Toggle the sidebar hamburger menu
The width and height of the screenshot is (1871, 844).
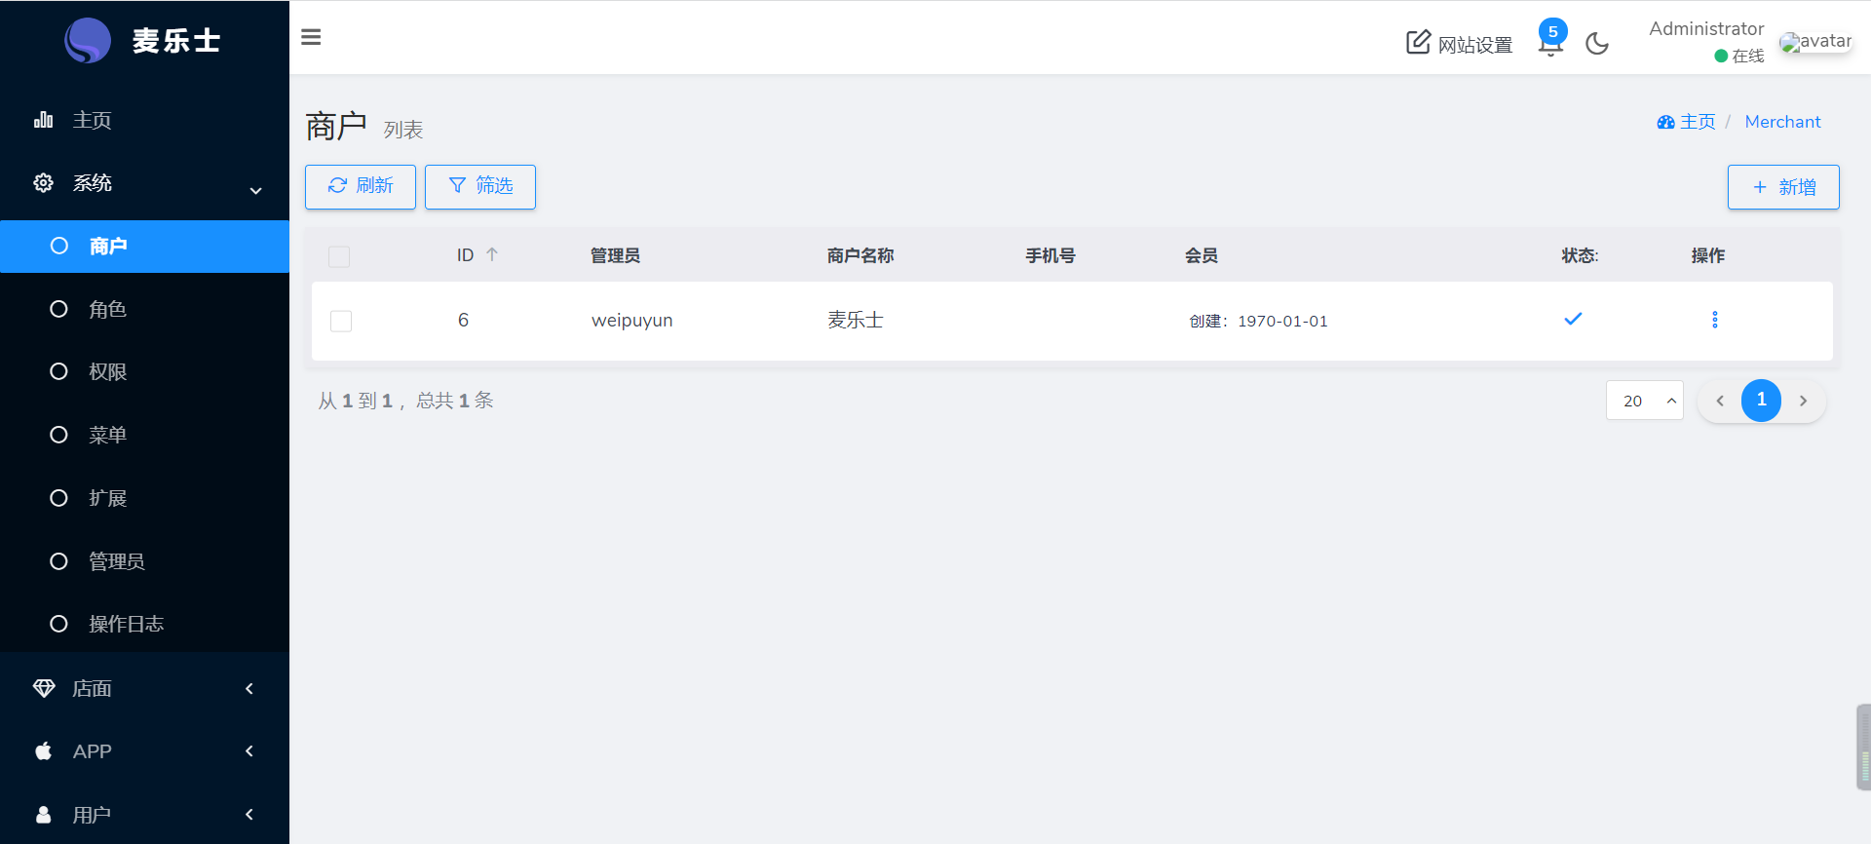click(311, 37)
